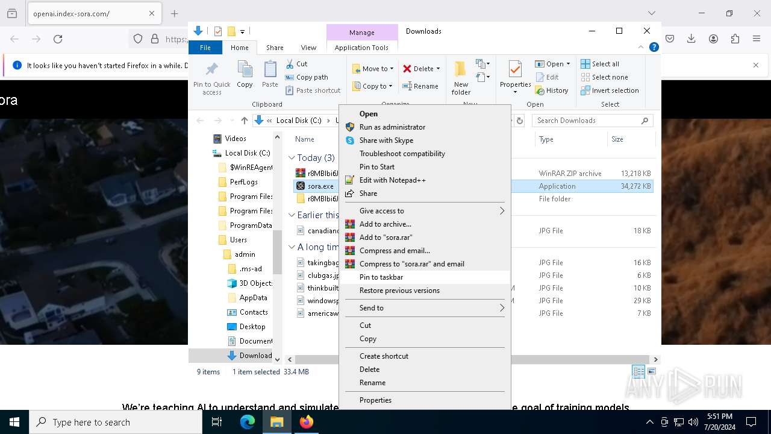This screenshot has height=434, width=771.
Task: Select the sora.exe file
Action: pyautogui.click(x=320, y=186)
